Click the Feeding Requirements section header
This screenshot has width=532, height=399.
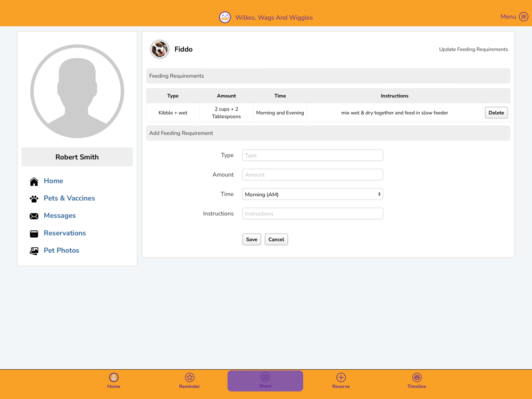pos(328,76)
